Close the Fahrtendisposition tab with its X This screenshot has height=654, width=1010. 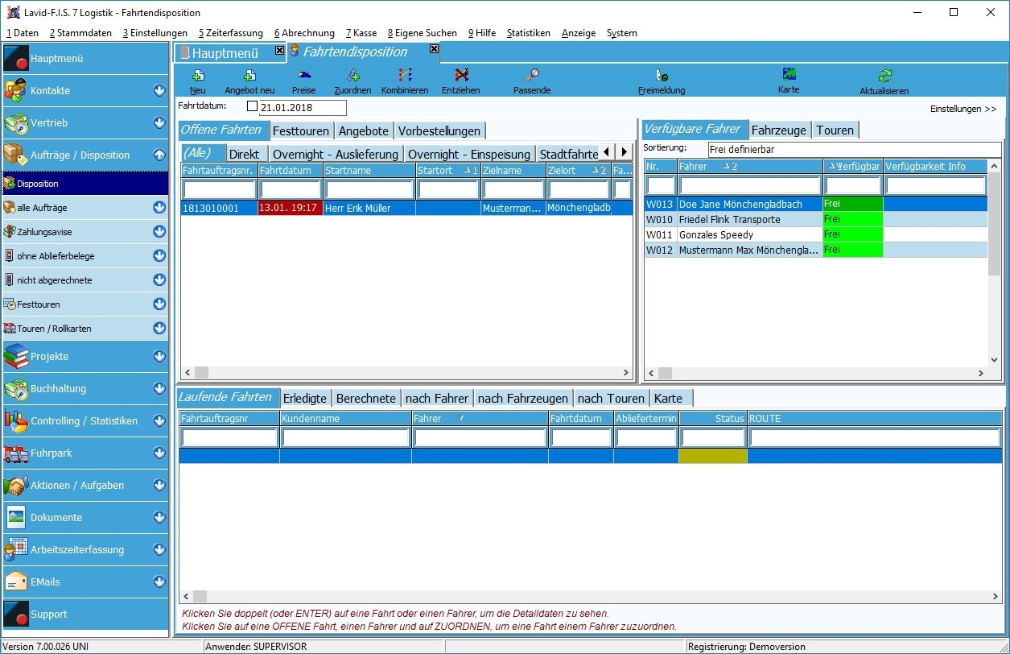click(x=434, y=49)
